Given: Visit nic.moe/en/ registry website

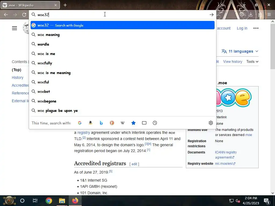Looking at the screenshot, I should point(225,163).
